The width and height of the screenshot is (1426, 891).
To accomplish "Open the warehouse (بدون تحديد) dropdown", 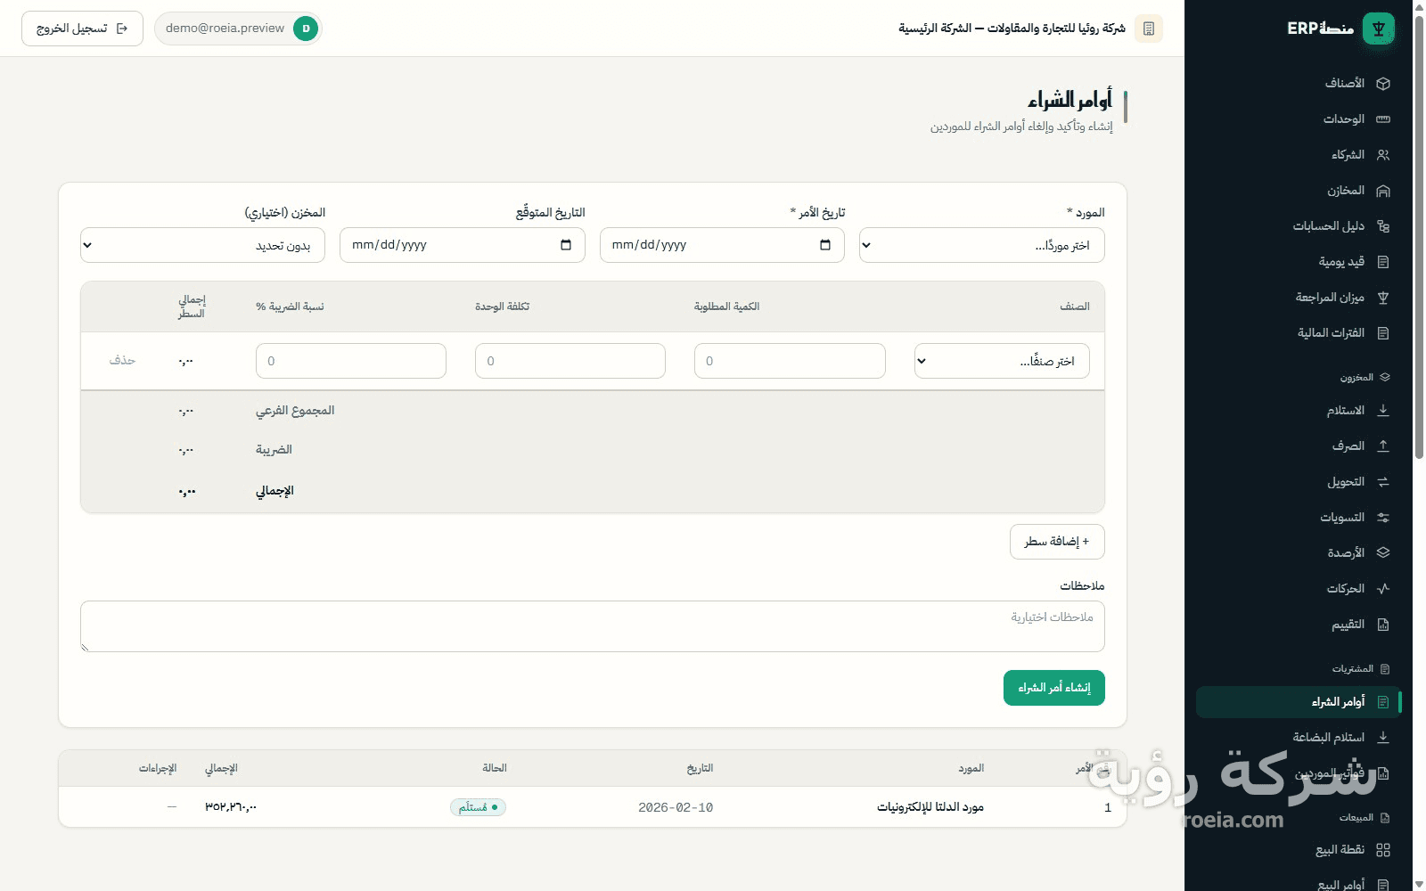I will point(202,245).
